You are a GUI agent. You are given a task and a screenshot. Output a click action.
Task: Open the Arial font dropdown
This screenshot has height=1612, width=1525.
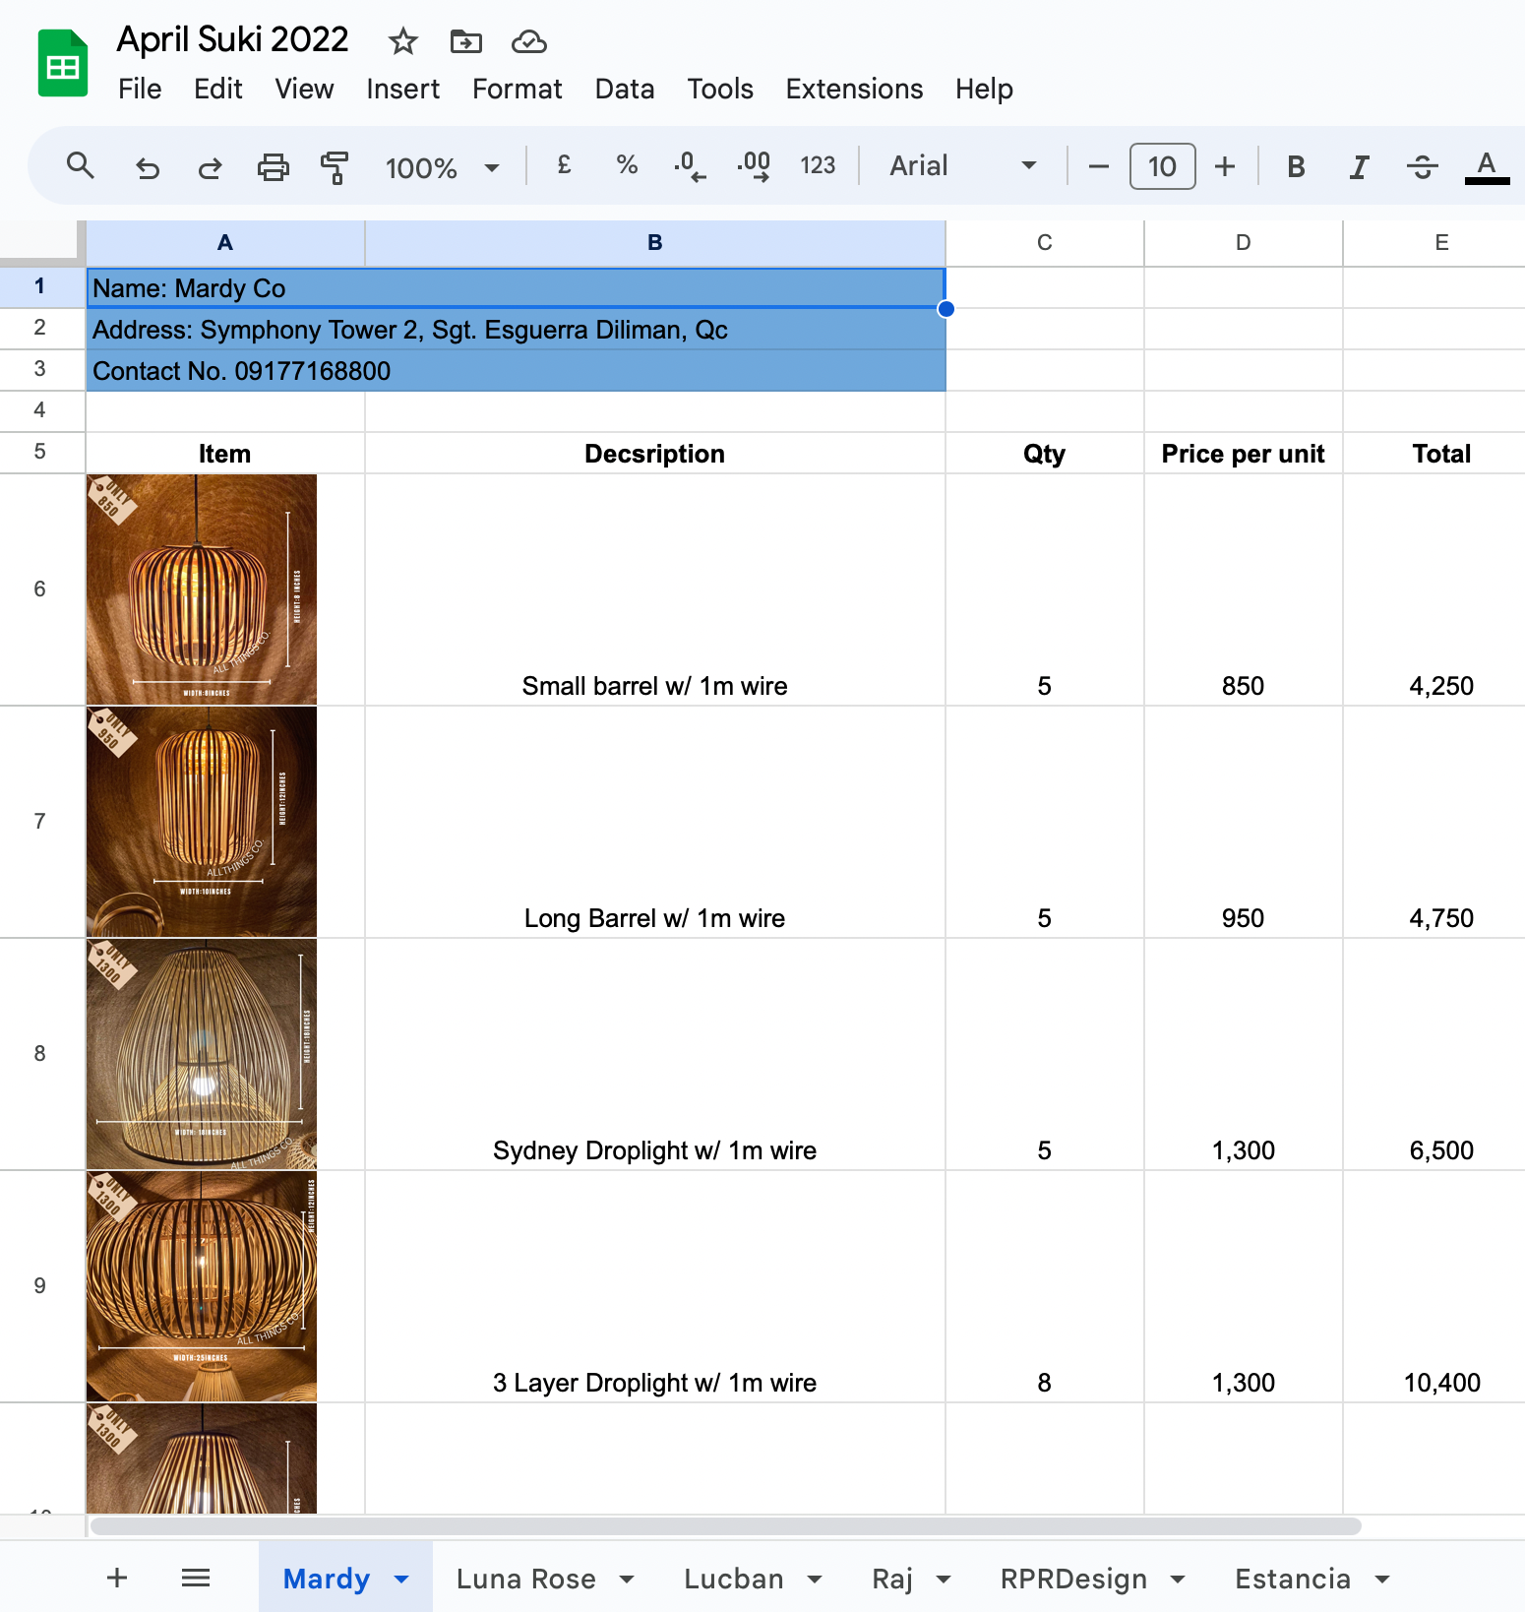click(x=963, y=166)
